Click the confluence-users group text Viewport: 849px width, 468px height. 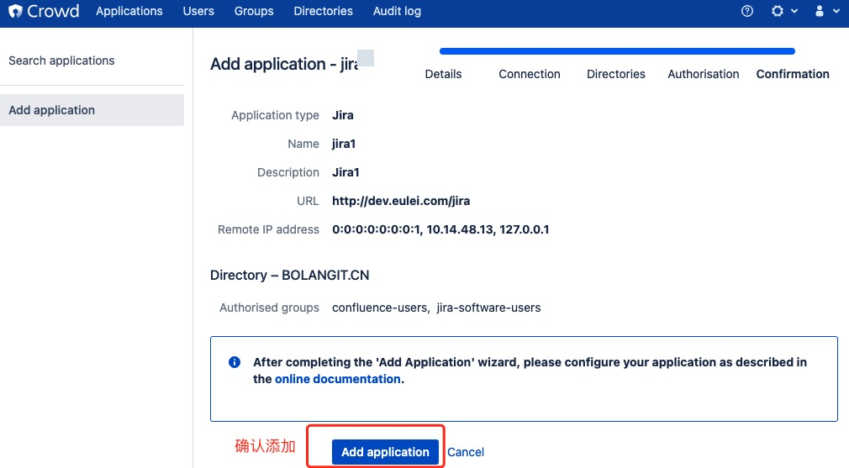pos(380,308)
